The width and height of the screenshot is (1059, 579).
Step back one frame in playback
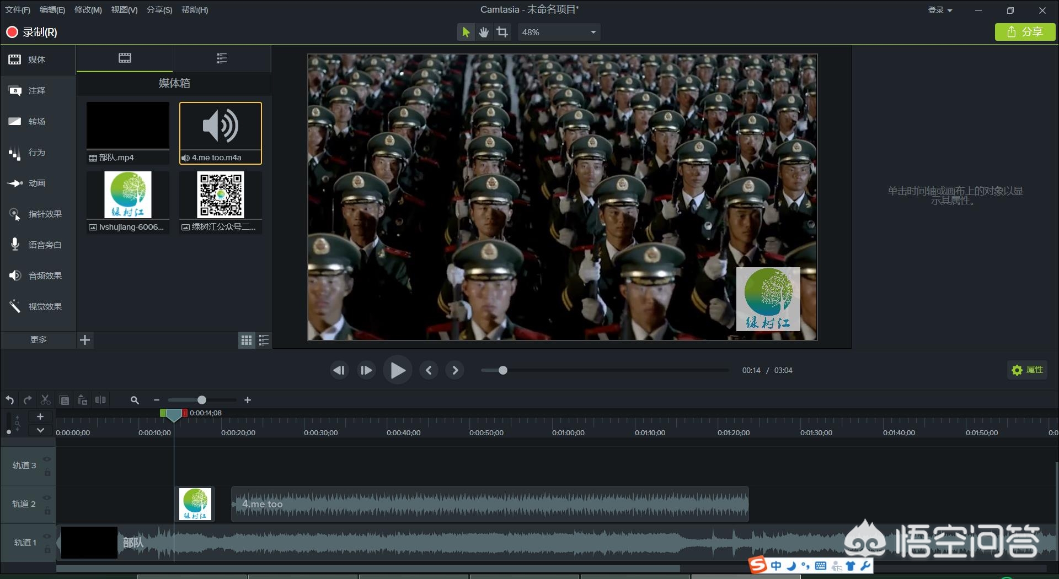click(339, 370)
